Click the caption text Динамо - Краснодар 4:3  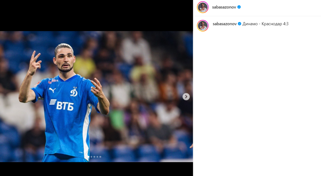click(x=266, y=24)
